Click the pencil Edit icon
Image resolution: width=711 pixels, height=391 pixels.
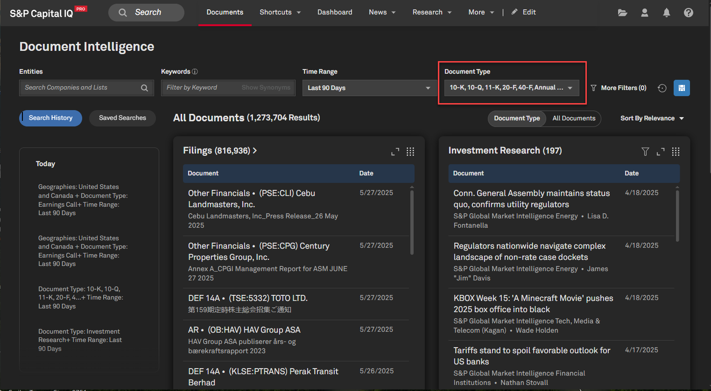click(514, 12)
